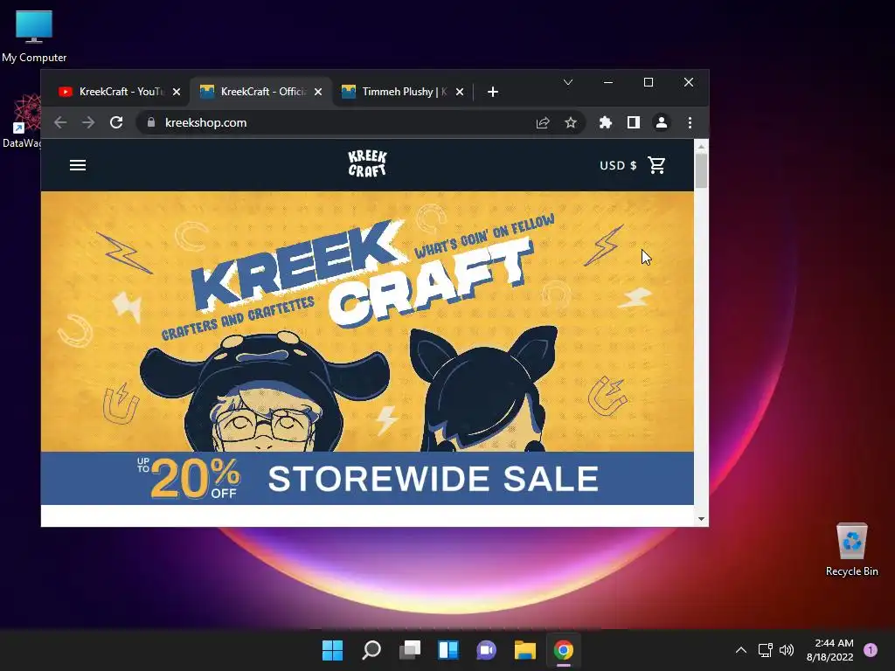895x671 pixels.
Task: Open taskbar Search
Action: (x=371, y=650)
